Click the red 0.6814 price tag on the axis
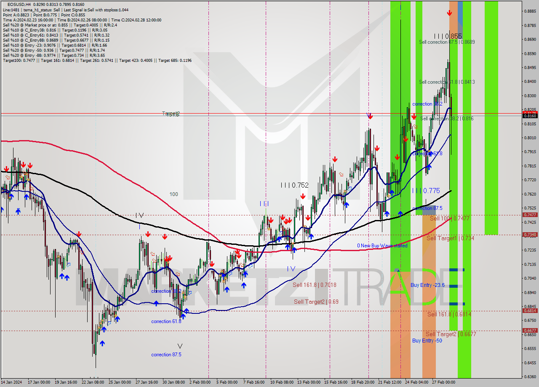The image size is (539, 387). [530, 310]
